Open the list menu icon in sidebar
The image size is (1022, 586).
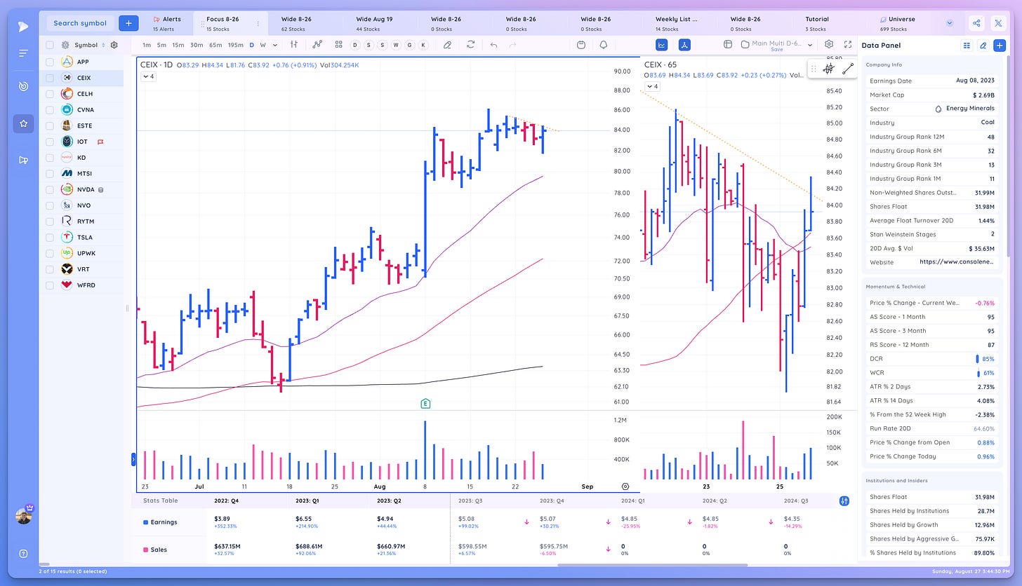(23, 53)
